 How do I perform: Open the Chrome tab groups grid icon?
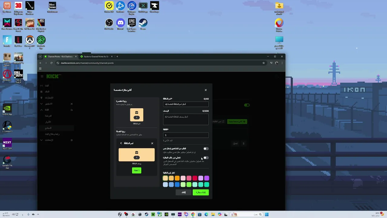pos(40,69)
